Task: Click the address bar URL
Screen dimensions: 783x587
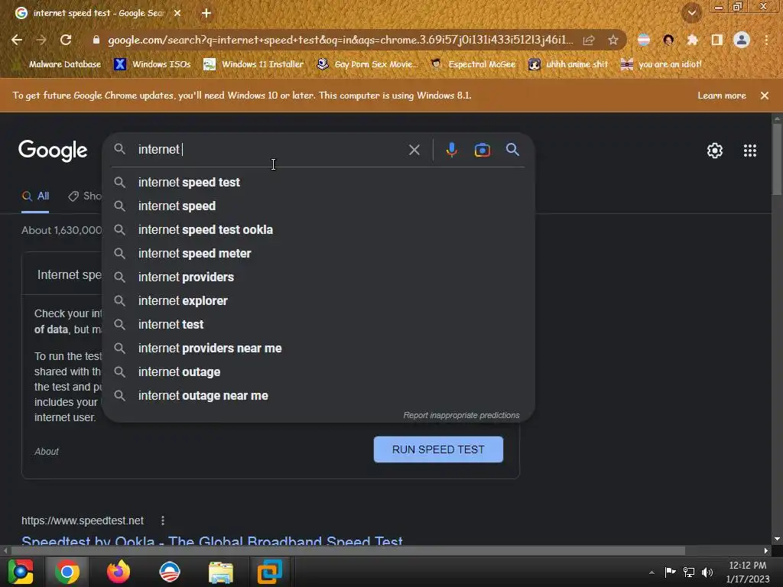Action: tap(340, 40)
